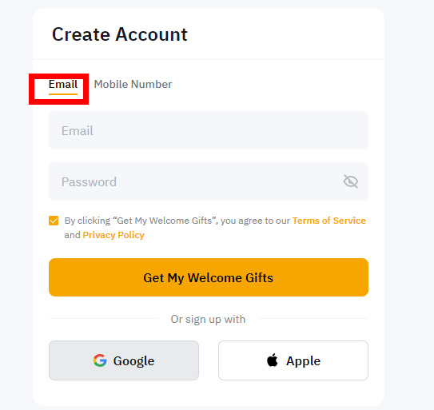Open the Privacy Policy link

tap(113, 235)
